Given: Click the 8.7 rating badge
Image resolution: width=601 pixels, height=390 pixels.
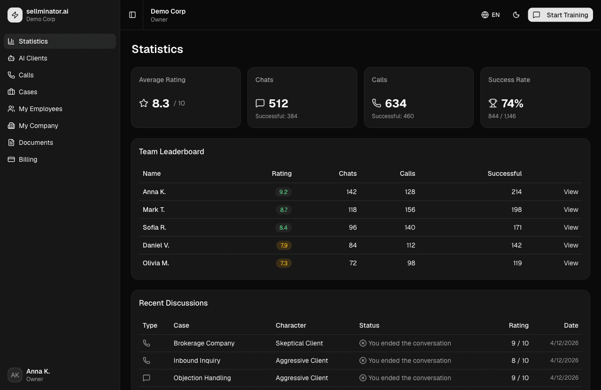Looking at the screenshot, I should (284, 210).
